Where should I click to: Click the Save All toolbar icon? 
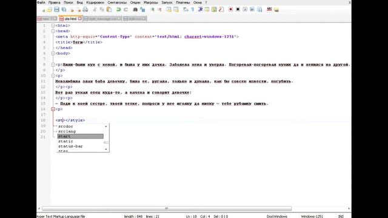[64, 10]
